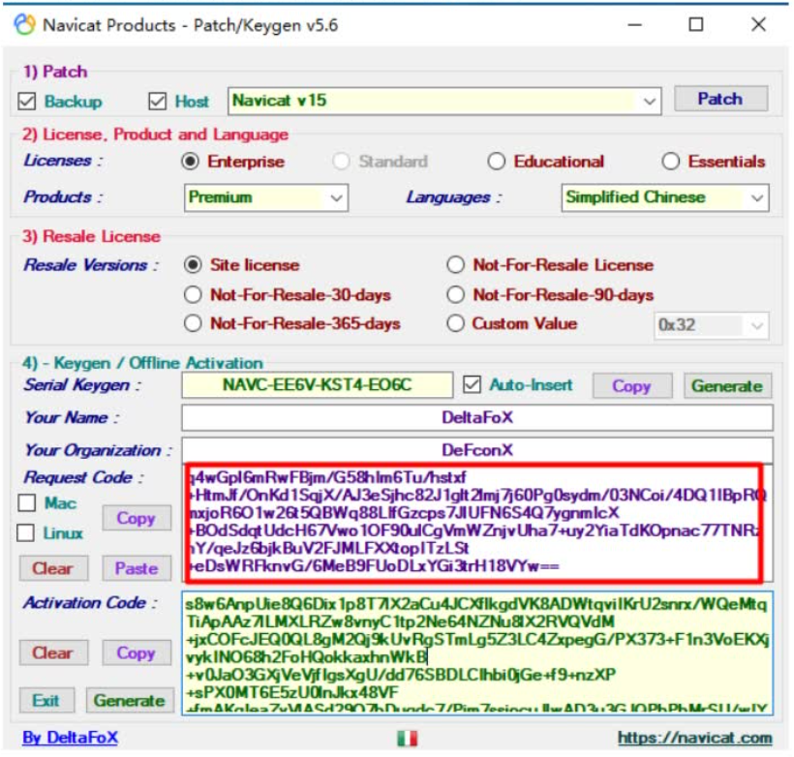
Task: Select the Essentials license option
Action: pos(670,162)
